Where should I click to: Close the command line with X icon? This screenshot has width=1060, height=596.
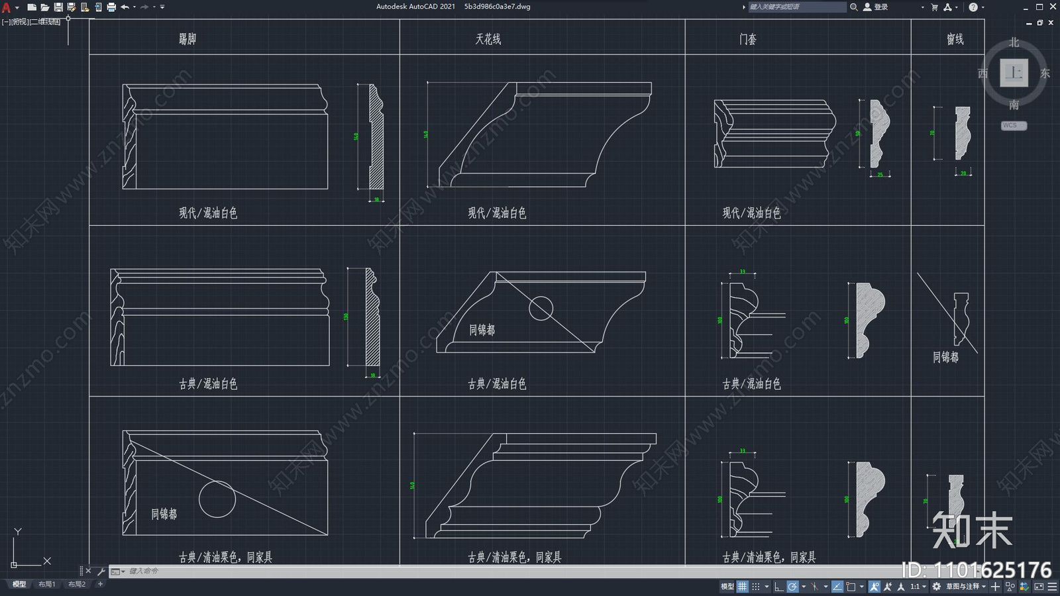point(89,571)
